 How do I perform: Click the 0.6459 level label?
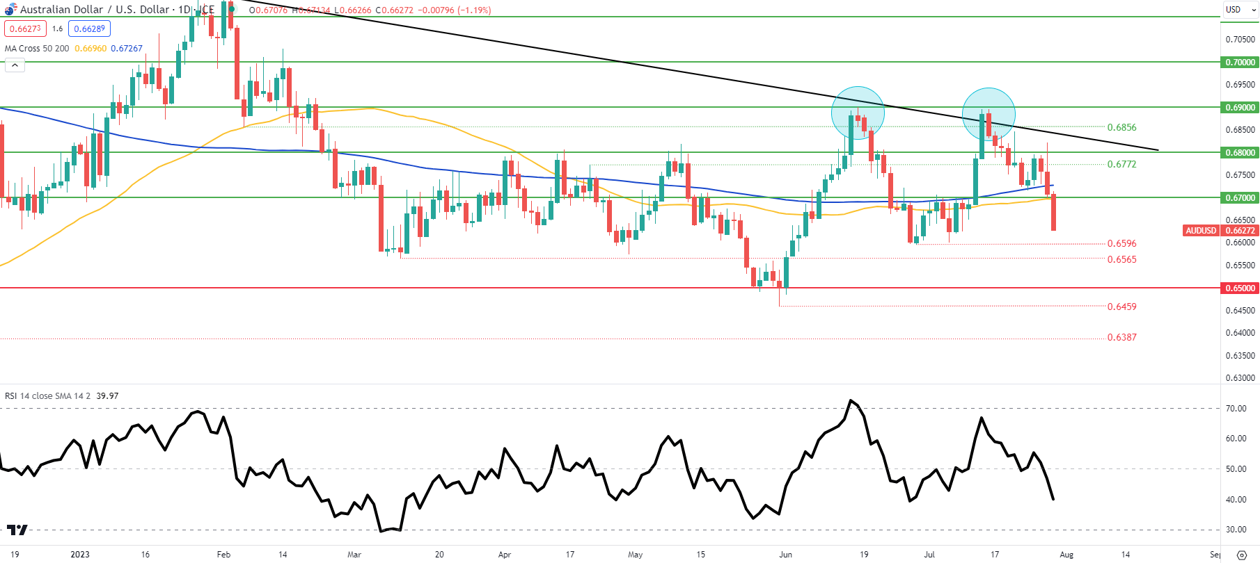click(1121, 307)
